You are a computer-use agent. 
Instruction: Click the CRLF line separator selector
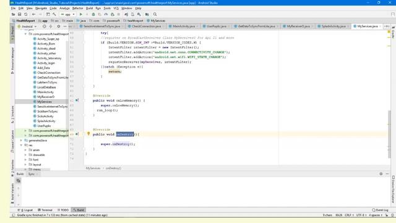(x=349, y=215)
